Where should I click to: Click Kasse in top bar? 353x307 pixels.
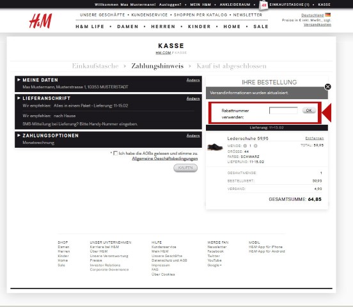[x=324, y=4]
